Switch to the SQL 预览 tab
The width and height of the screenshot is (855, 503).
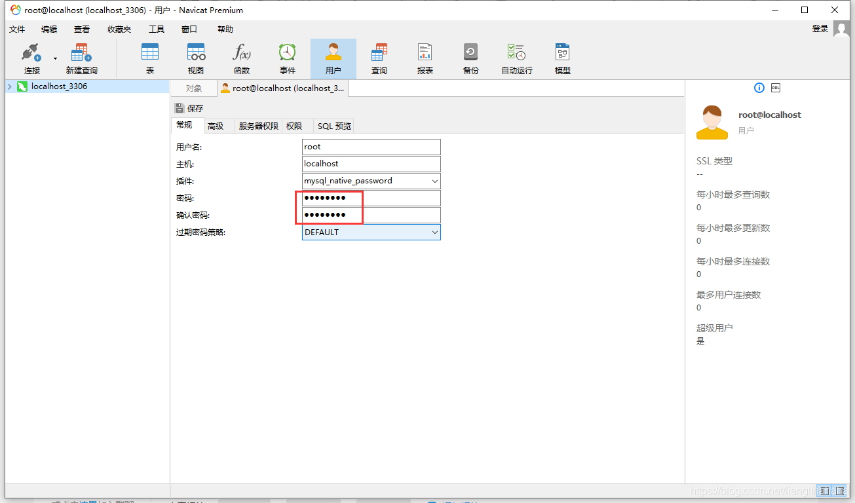[334, 126]
